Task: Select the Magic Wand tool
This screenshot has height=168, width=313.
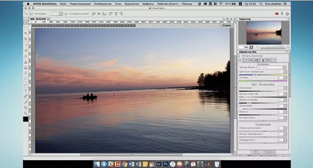Action: [x=26, y=33]
